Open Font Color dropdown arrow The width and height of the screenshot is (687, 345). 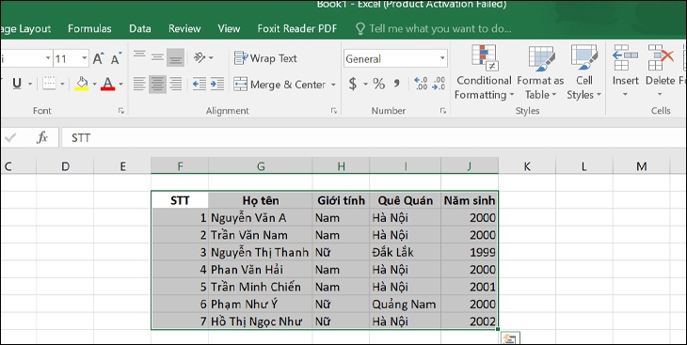[120, 84]
